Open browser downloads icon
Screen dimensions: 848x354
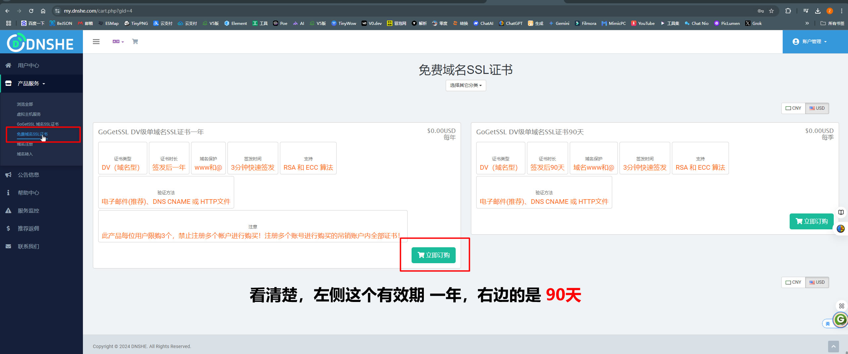[818, 11]
